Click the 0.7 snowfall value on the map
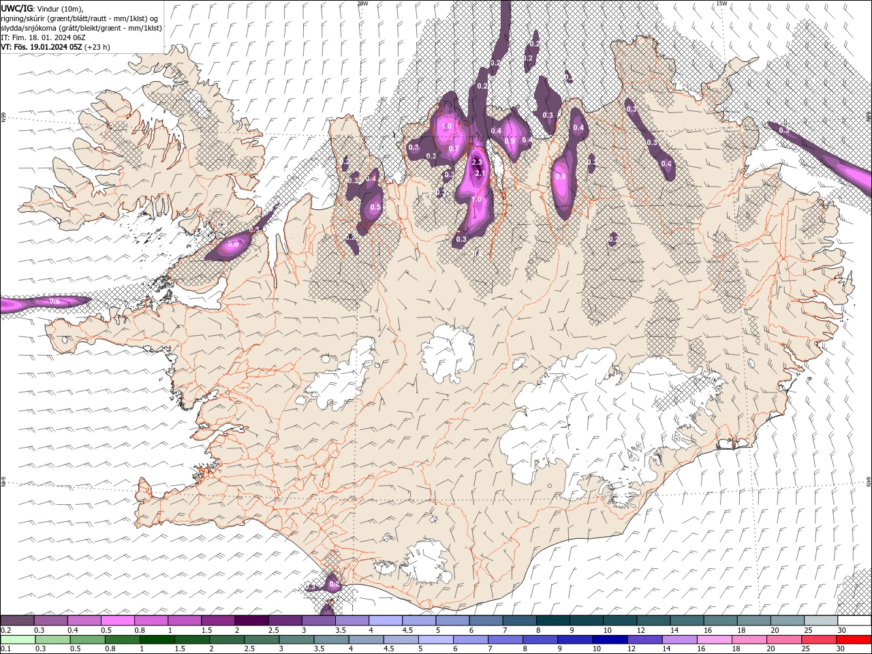 (x=454, y=149)
